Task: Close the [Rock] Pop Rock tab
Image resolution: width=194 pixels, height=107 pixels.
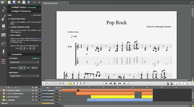Action: (x=67, y=3)
